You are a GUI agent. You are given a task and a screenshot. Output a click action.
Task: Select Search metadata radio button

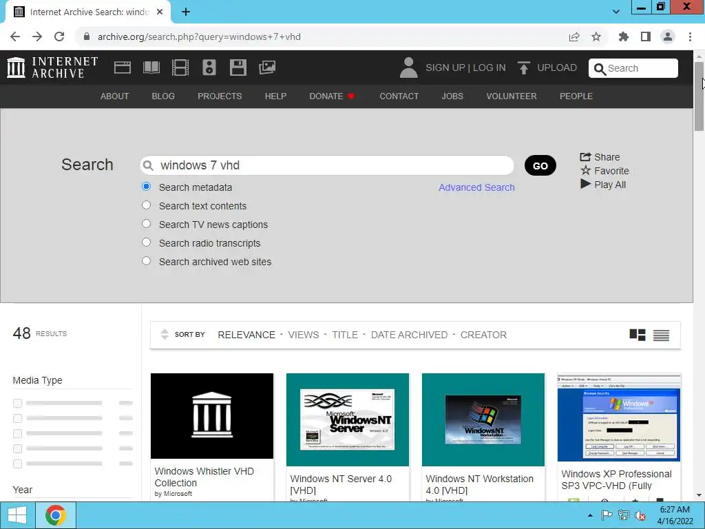[x=146, y=186]
